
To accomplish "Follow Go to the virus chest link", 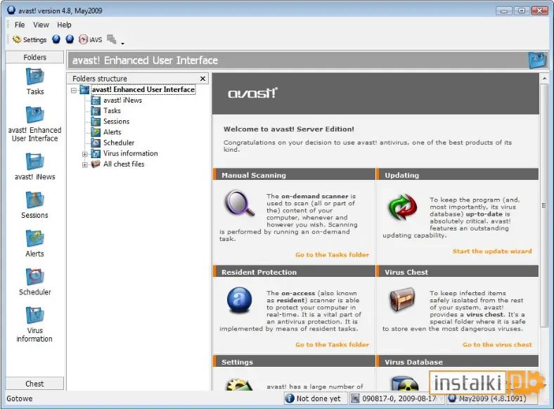I will click(x=497, y=344).
